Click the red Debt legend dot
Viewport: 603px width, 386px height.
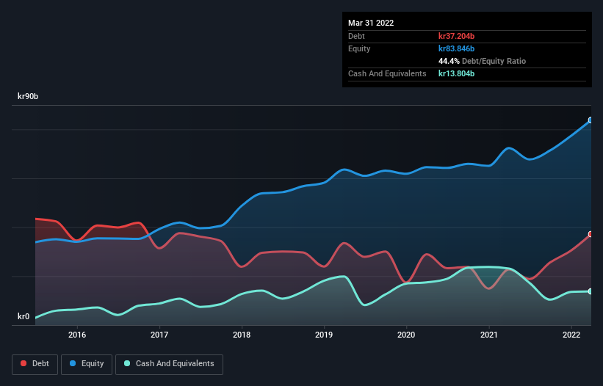tap(24, 363)
